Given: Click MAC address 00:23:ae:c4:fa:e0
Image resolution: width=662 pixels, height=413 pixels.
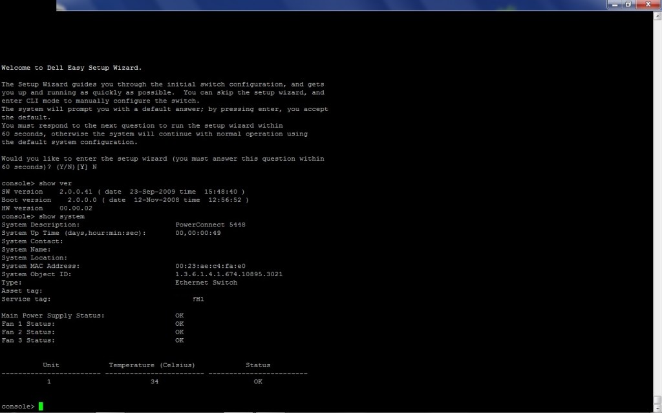Looking at the screenshot, I should (x=210, y=266).
